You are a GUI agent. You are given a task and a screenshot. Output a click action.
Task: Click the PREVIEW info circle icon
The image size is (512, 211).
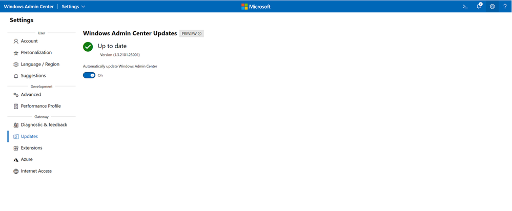pyautogui.click(x=199, y=34)
